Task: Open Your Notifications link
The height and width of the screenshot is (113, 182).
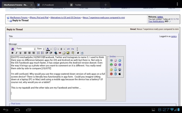Action: 156,21
